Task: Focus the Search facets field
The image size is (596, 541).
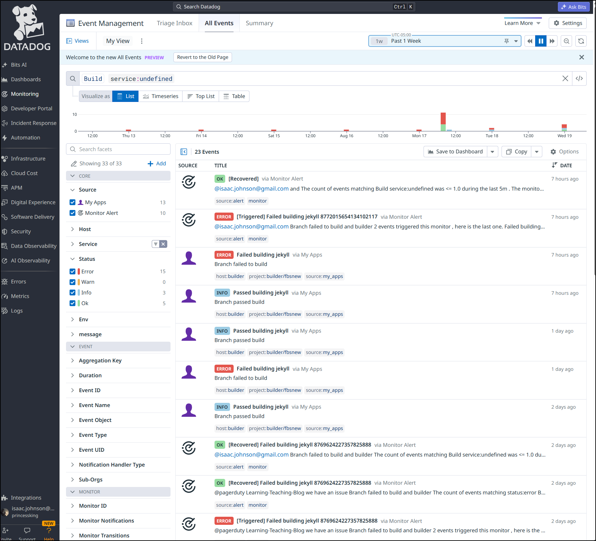Action: click(x=118, y=149)
